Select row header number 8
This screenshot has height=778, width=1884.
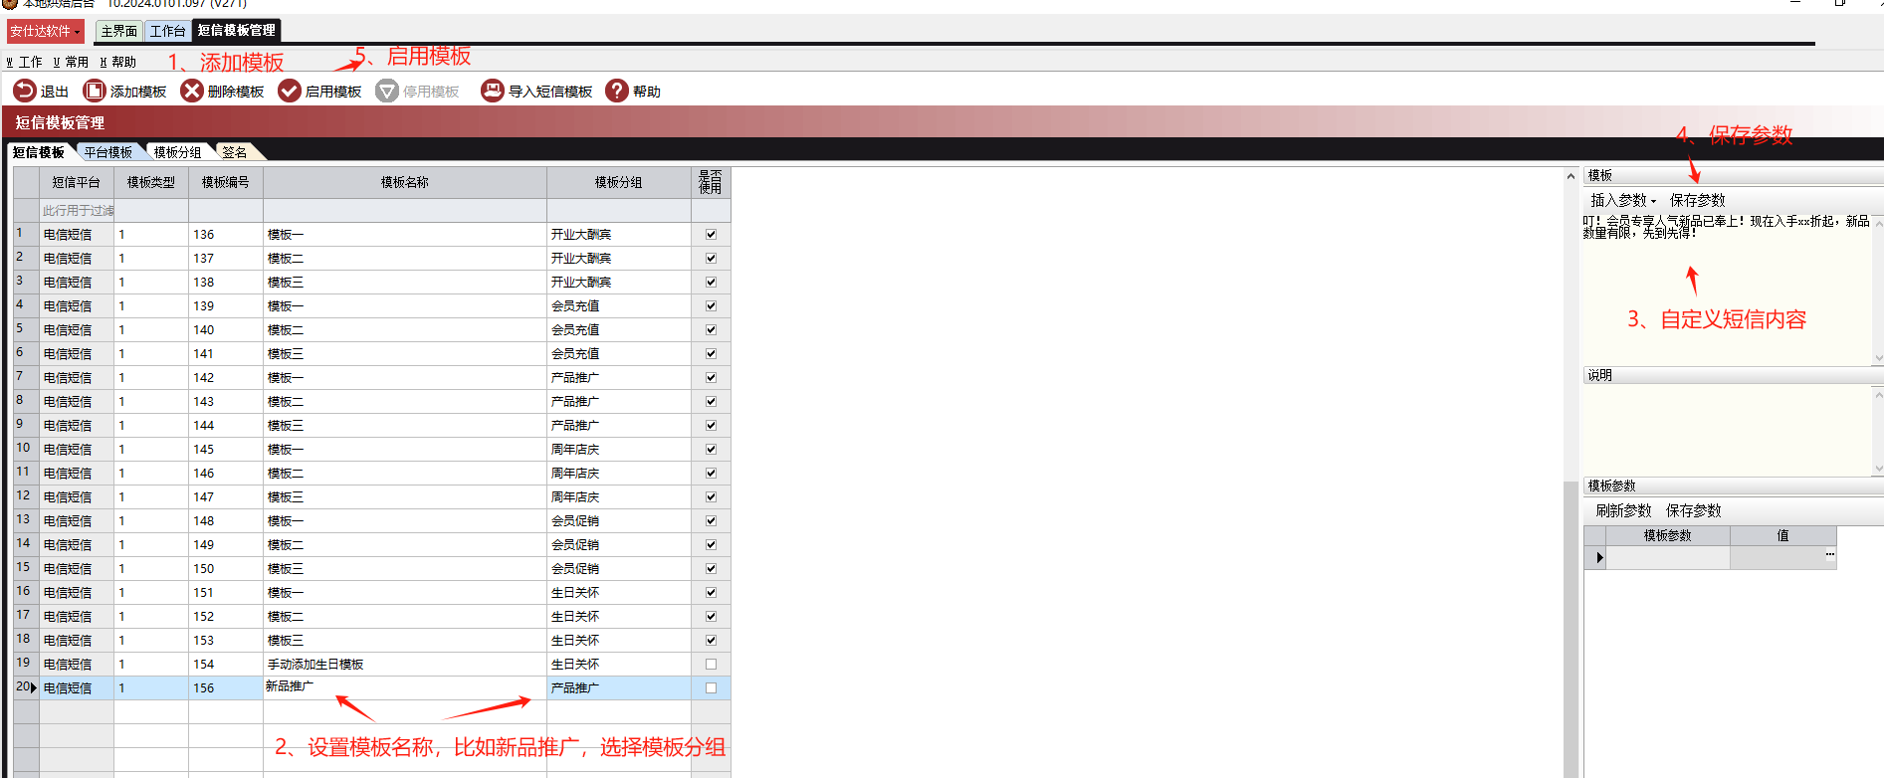26,401
